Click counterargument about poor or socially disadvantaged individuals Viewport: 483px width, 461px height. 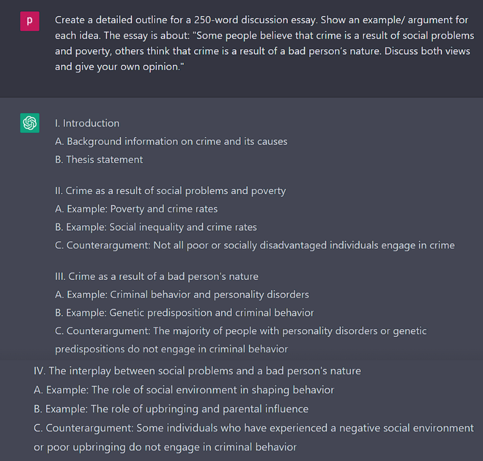point(255,245)
